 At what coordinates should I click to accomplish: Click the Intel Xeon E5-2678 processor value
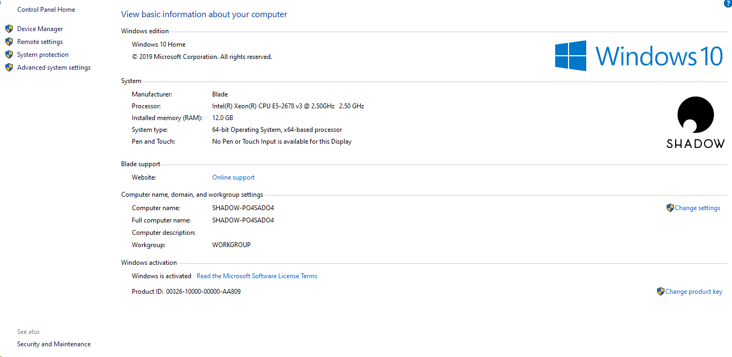pyautogui.click(x=288, y=106)
